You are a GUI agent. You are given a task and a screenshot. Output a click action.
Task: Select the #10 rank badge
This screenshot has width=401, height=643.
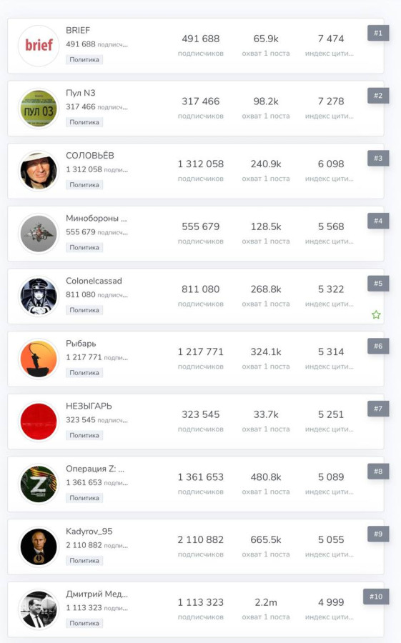point(376,597)
